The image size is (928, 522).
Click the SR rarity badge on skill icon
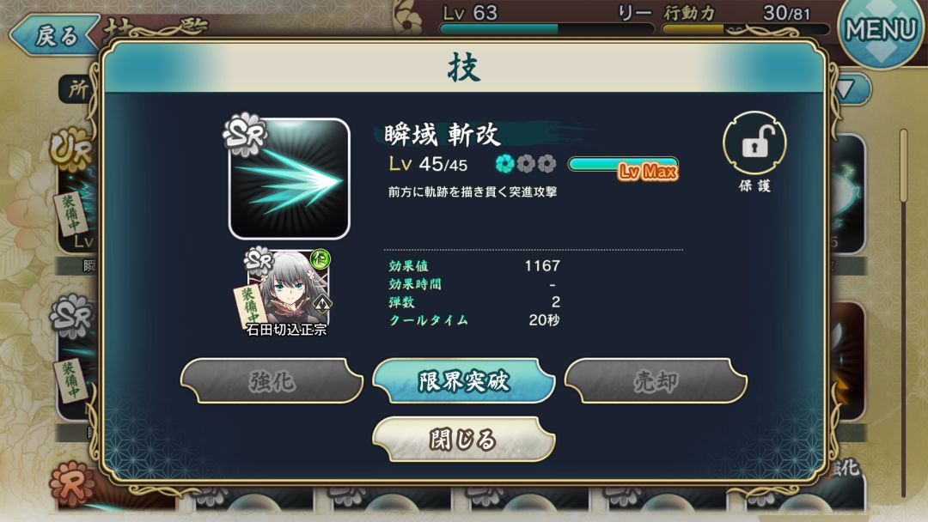coord(245,135)
